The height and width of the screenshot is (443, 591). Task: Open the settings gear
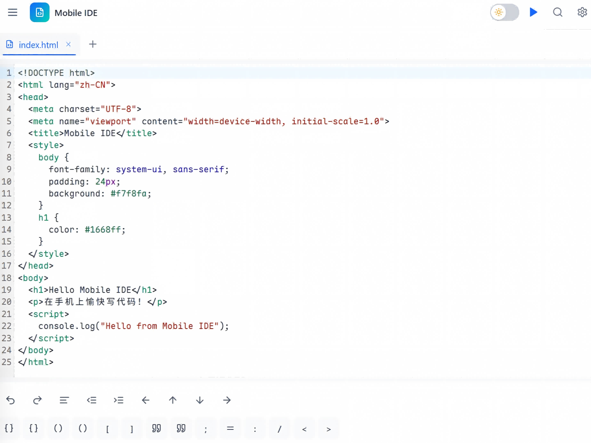582,12
